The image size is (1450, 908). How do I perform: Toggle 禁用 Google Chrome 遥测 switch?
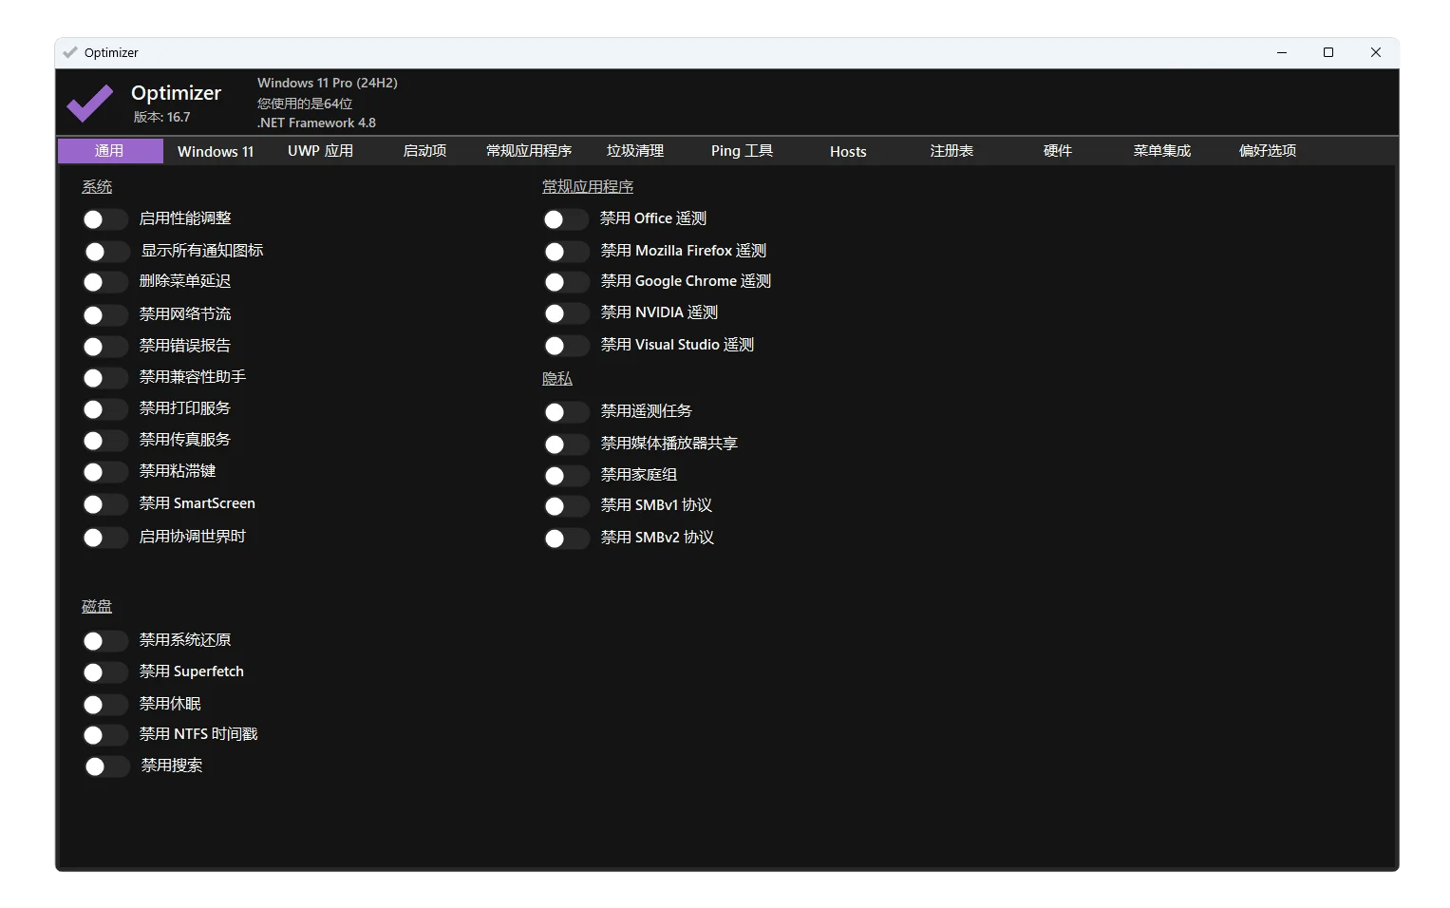click(x=566, y=282)
